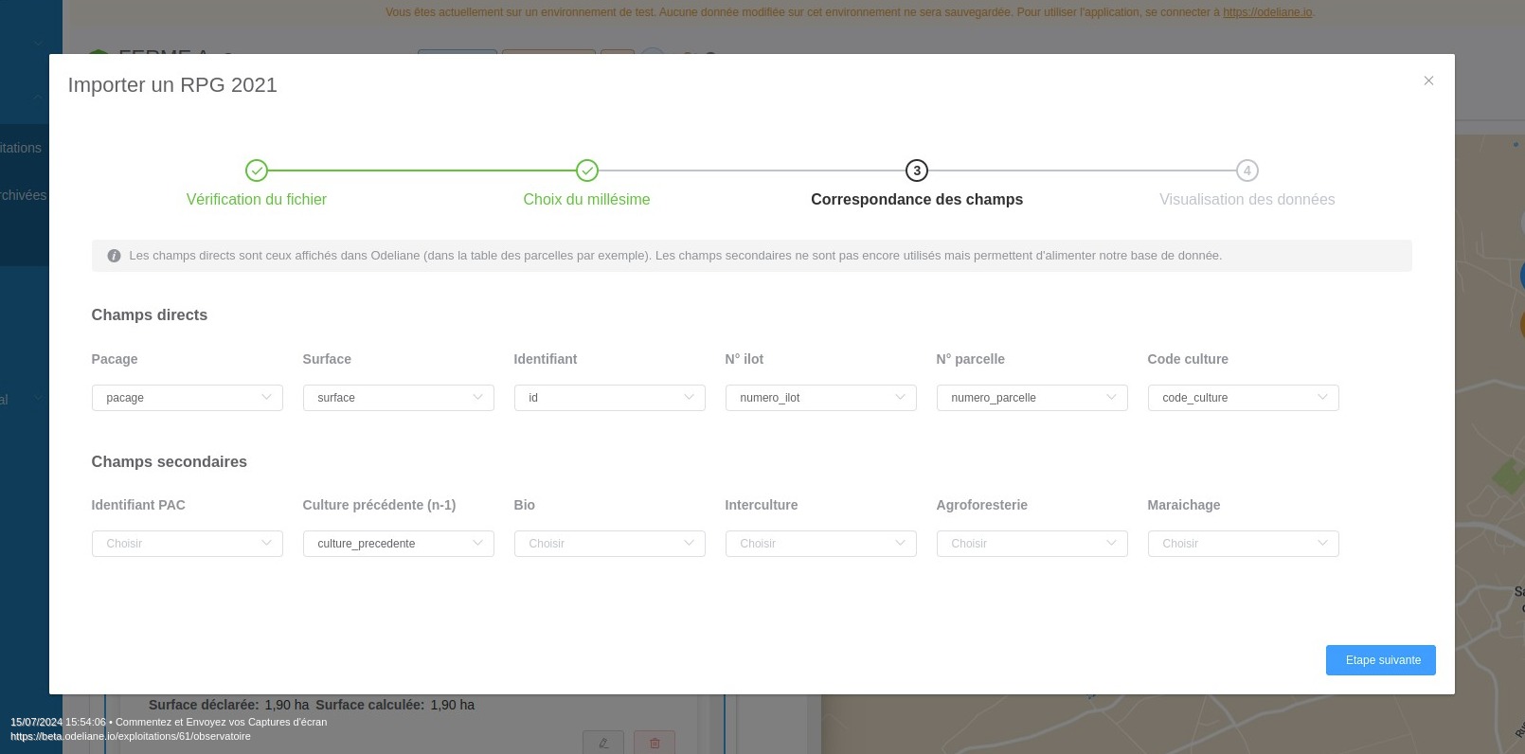
Task: Click the step 4 circle icon
Action: coord(1247,171)
